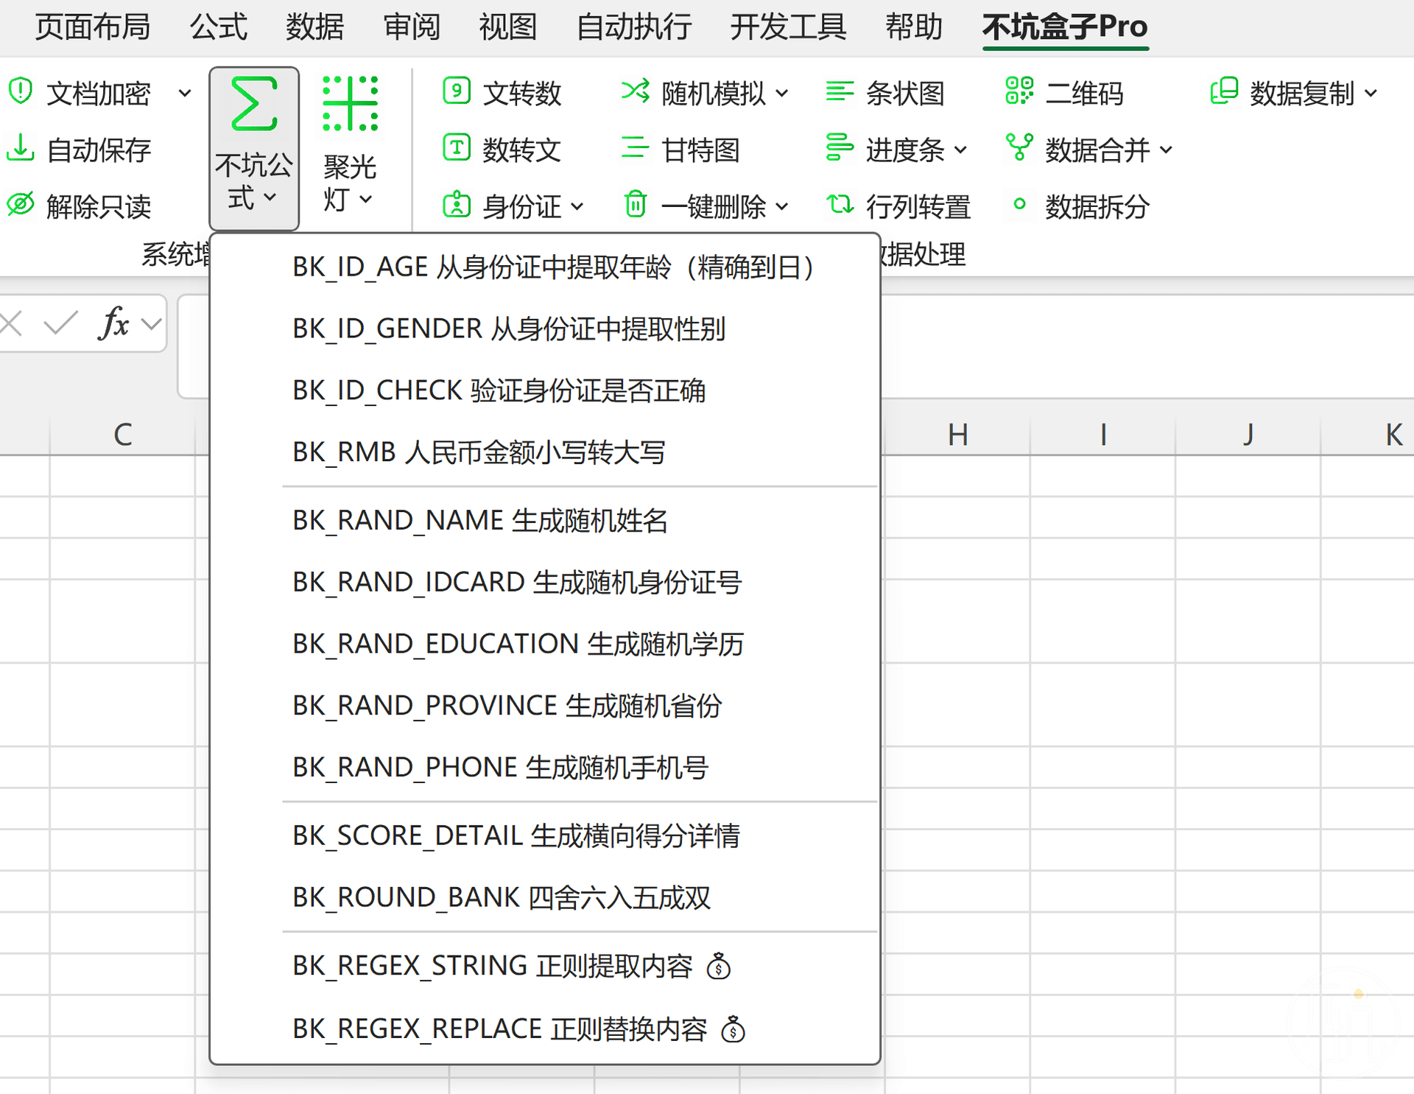Open the 开发工具 ribbon tab

click(x=789, y=27)
